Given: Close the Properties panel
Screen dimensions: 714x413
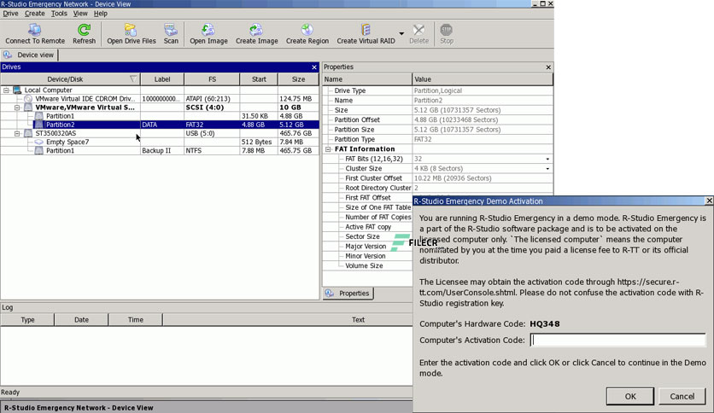Looking at the screenshot, I should (548, 67).
